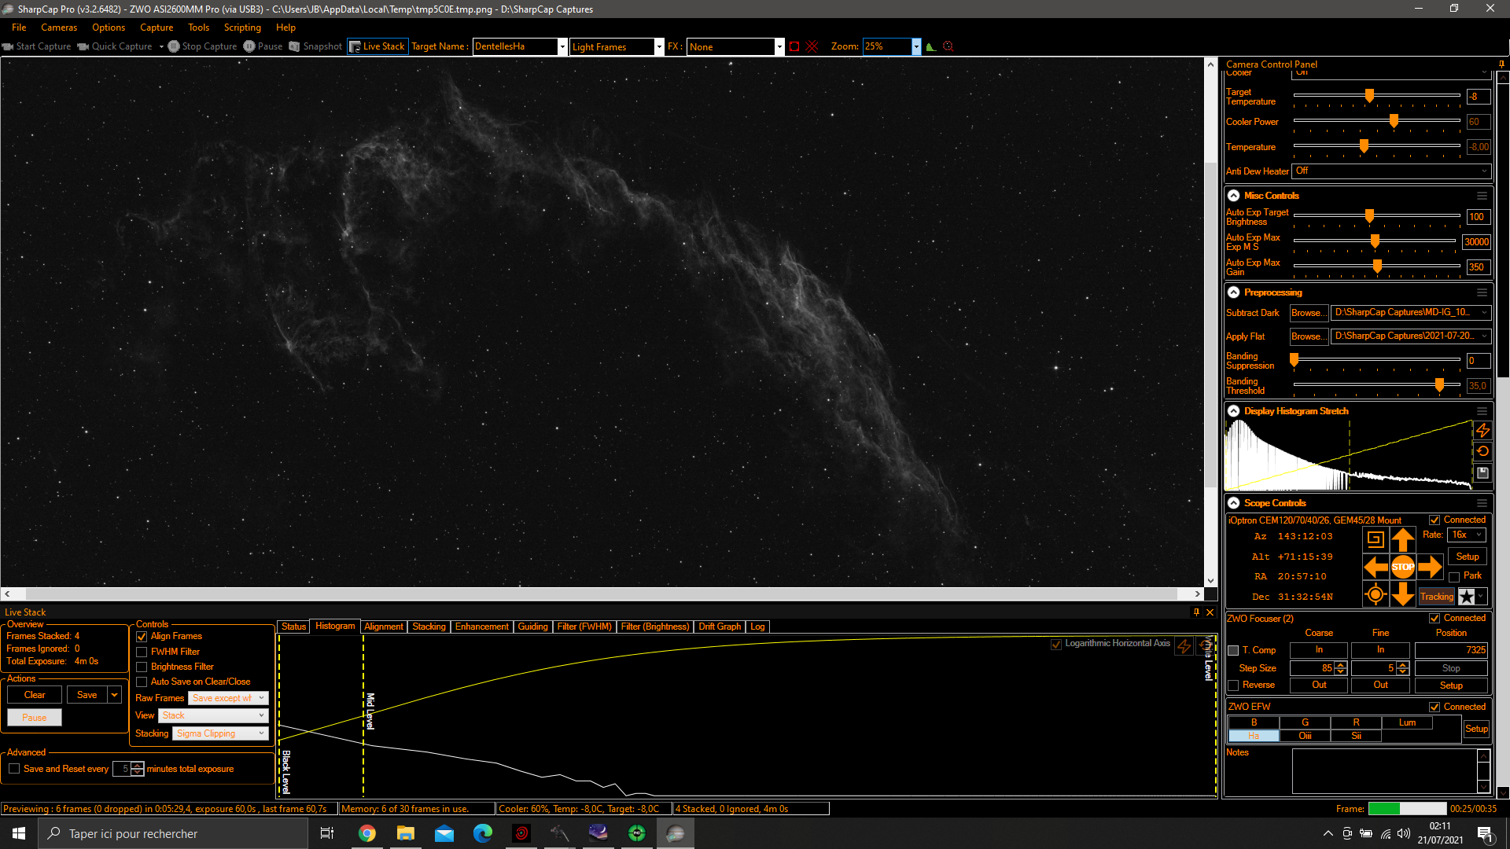Nudge the mount up with the up arrow

point(1403,539)
